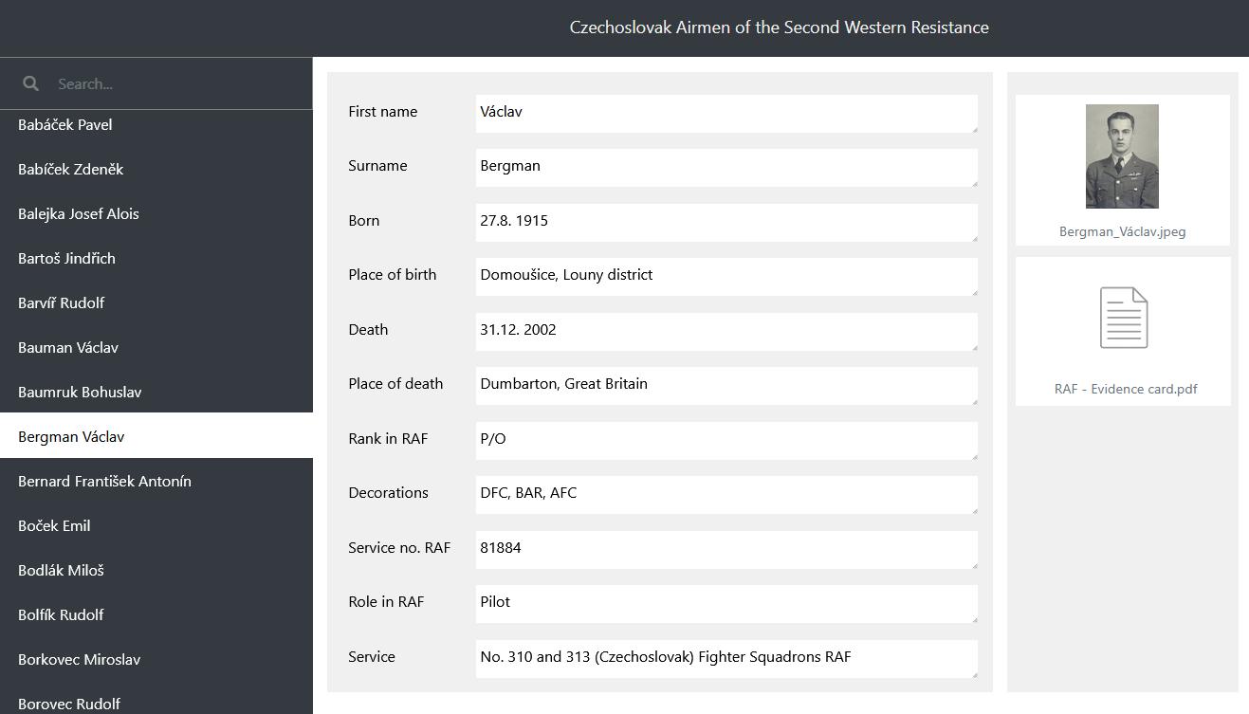Click the Death field with 31.12. 2002
This screenshot has width=1249, height=714.
point(726,332)
